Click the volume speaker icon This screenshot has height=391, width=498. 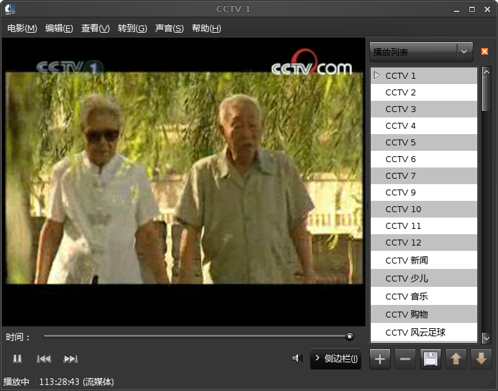pos(297,358)
